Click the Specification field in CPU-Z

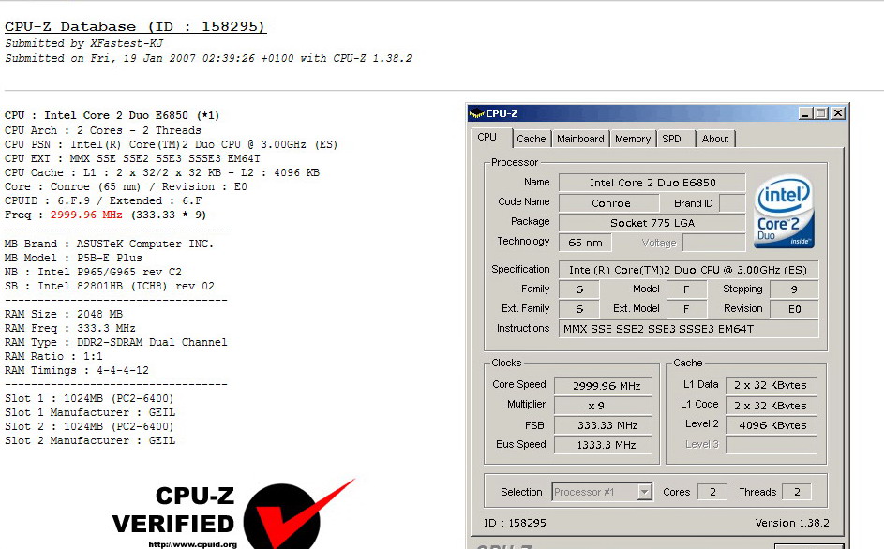pyautogui.click(x=688, y=270)
